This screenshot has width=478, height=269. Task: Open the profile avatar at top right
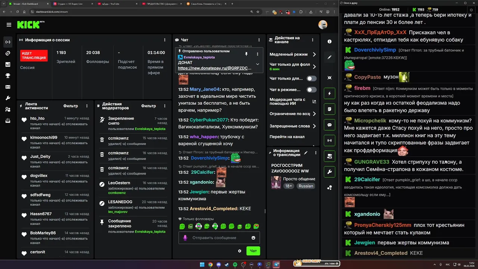click(x=323, y=25)
